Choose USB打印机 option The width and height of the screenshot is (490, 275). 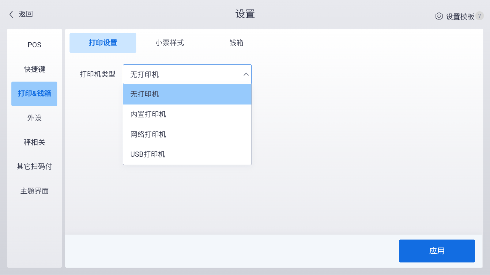pos(187,154)
